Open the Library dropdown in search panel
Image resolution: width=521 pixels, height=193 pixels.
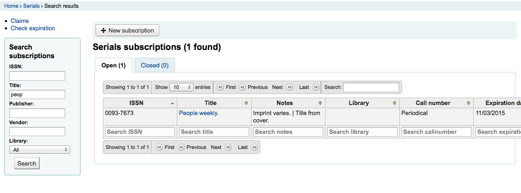point(39,150)
